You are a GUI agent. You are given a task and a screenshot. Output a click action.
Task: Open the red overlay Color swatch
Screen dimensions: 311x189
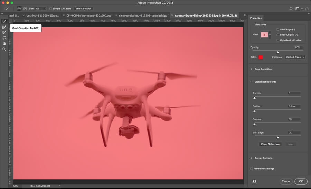coord(261,57)
